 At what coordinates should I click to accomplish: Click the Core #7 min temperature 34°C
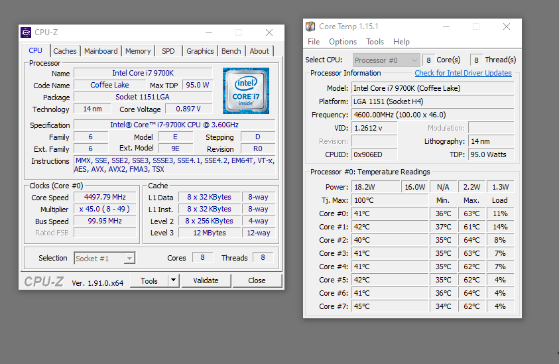click(443, 306)
